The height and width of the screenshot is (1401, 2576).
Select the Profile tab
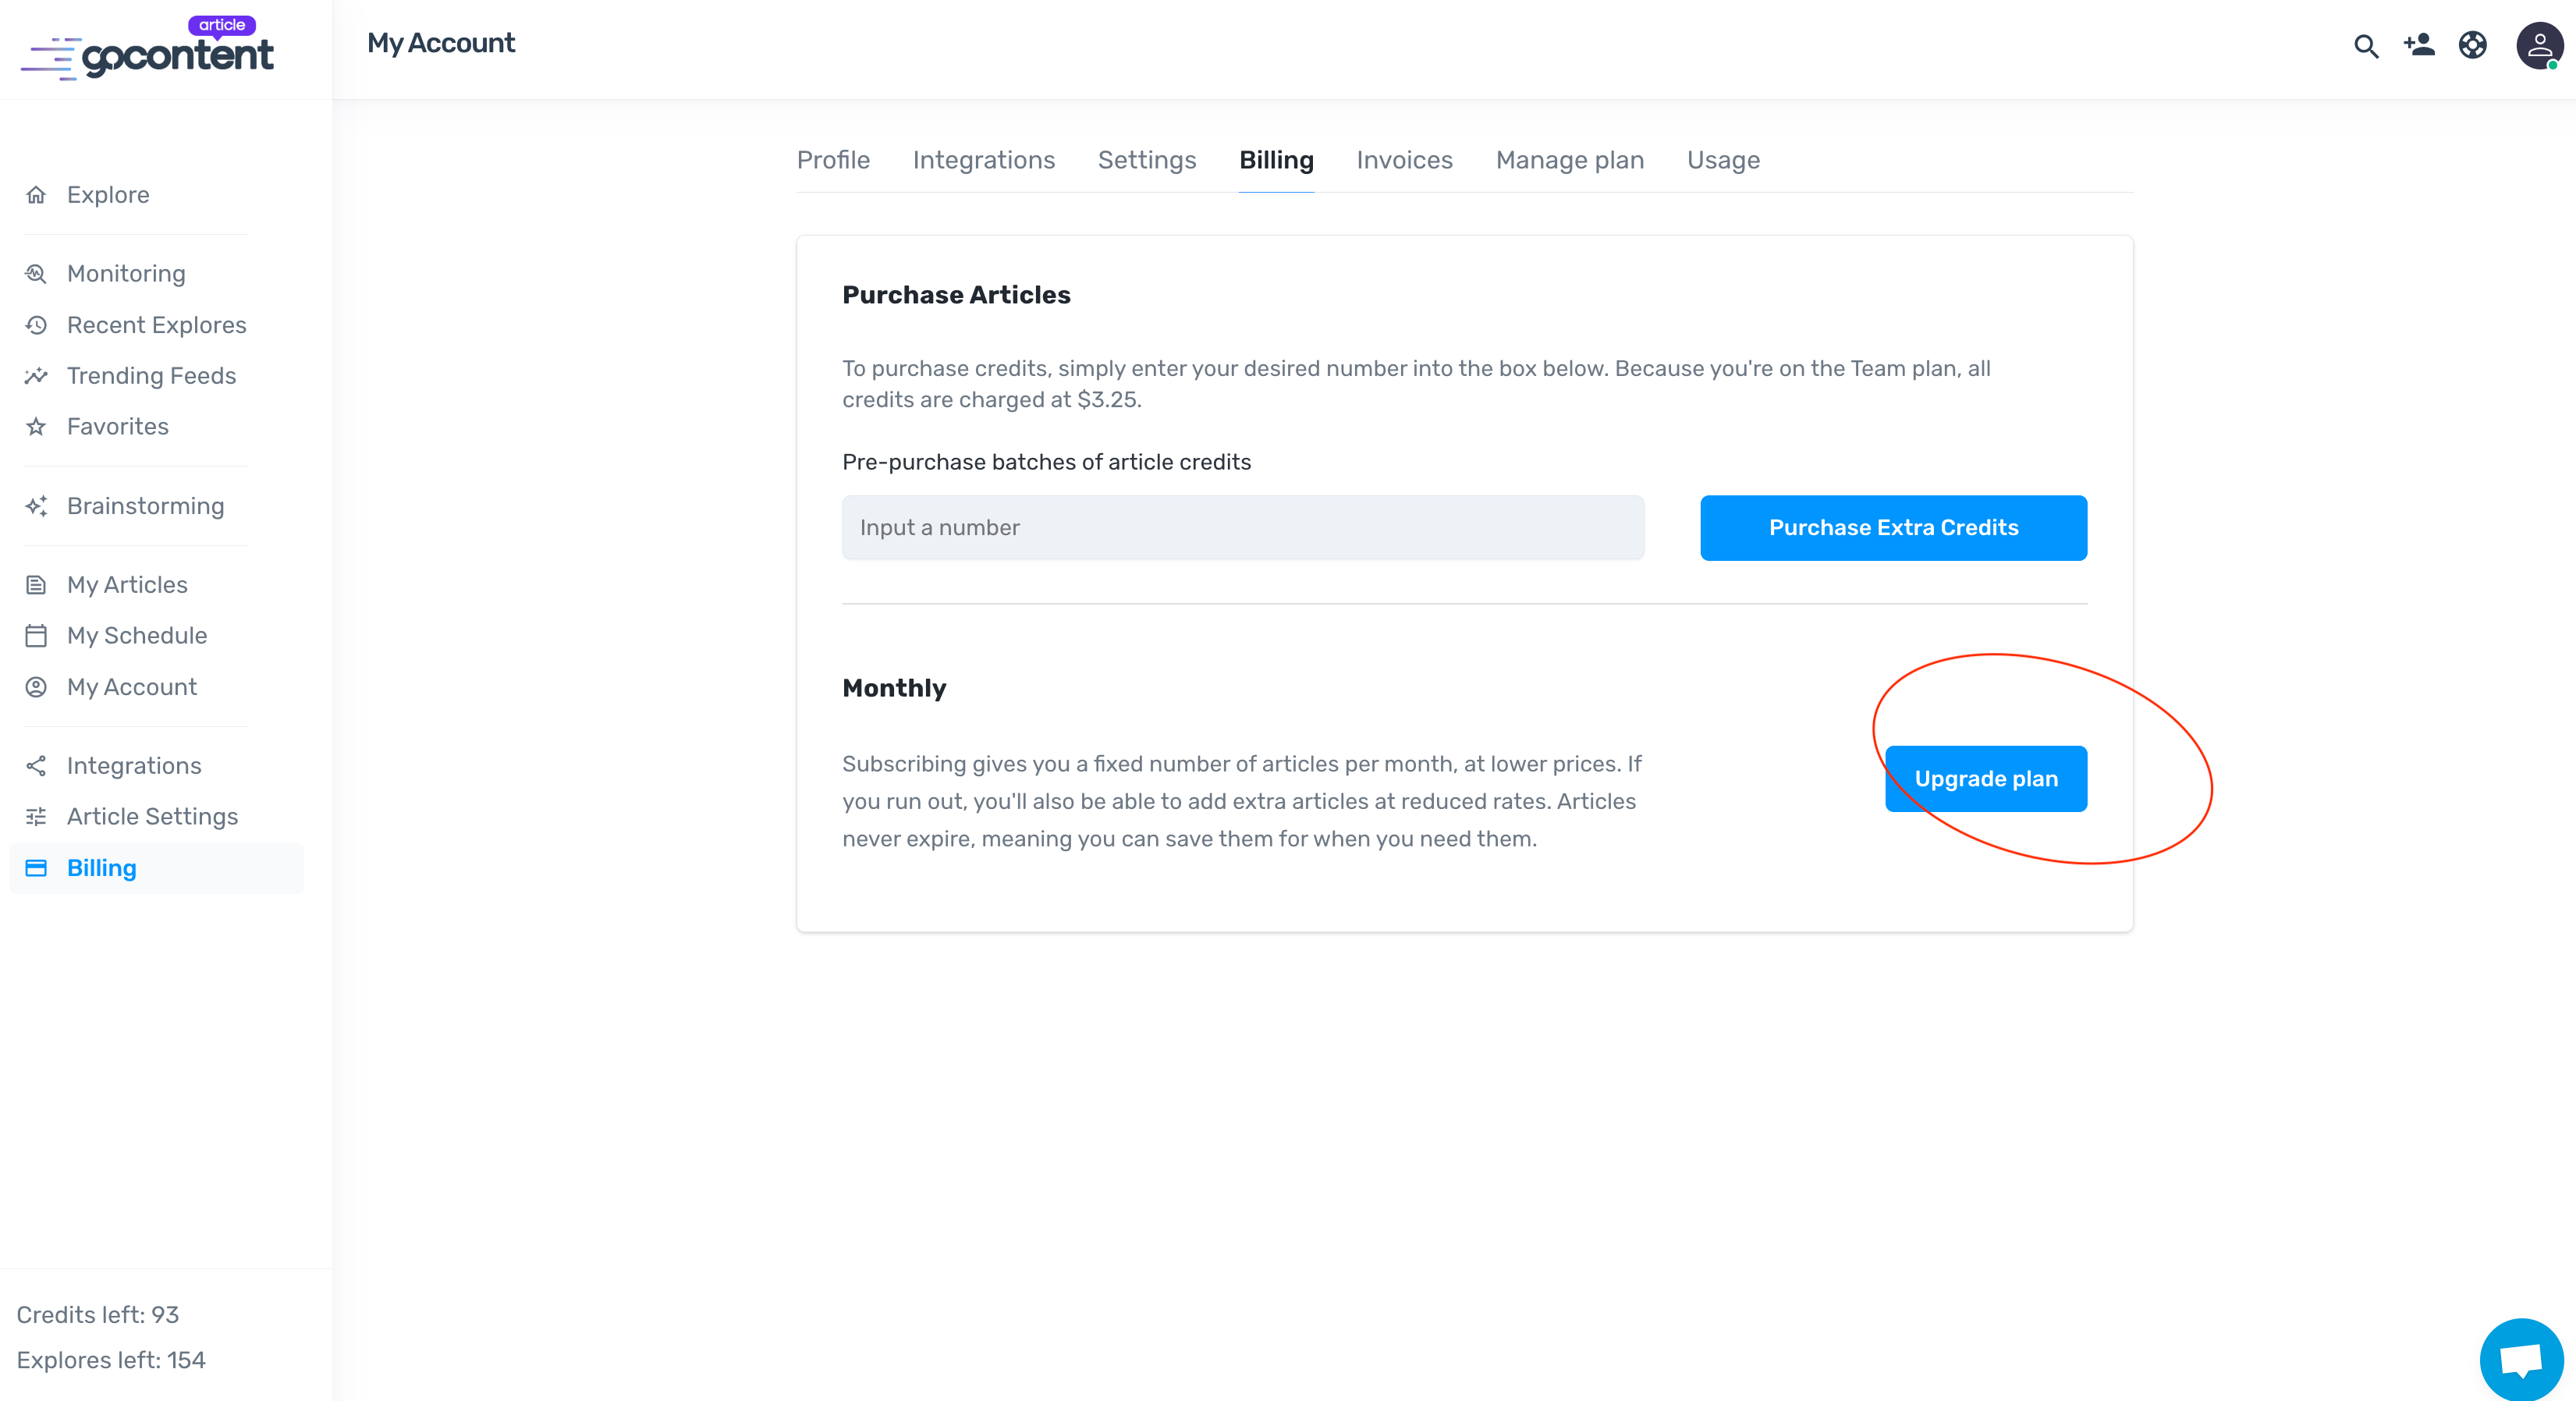point(833,160)
